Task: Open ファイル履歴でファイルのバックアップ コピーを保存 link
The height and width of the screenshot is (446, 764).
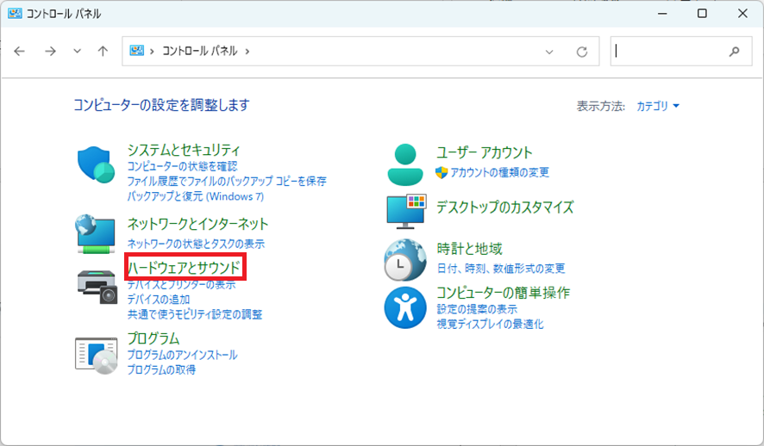Action: tap(227, 182)
